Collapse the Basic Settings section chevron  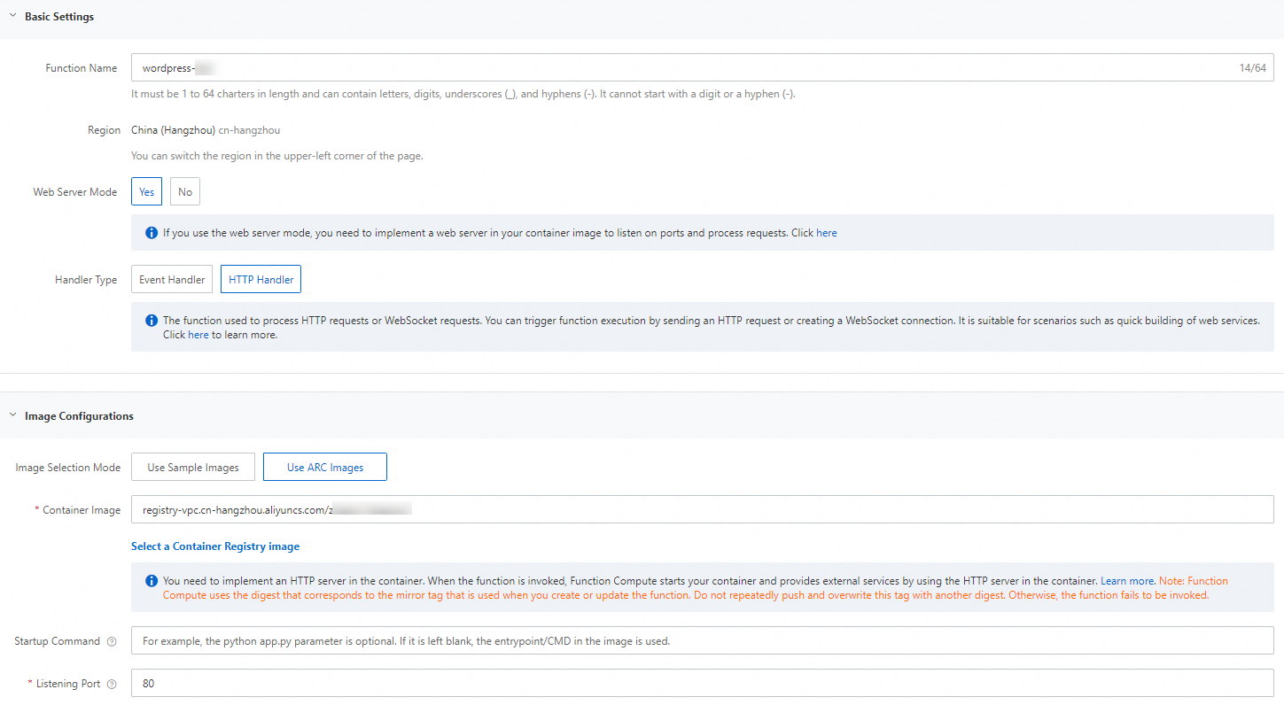12,16
